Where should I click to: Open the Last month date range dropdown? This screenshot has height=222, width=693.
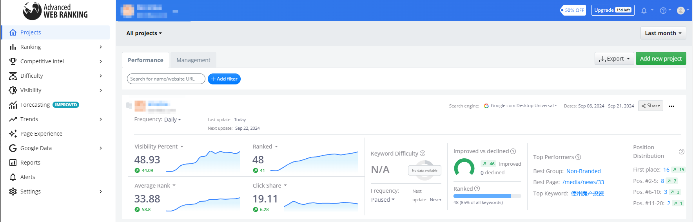[x=663, y=33]
